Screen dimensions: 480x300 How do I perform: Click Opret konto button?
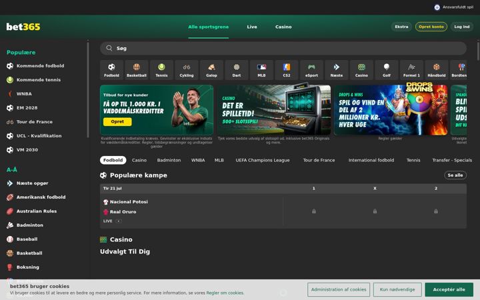pos(431,27)
